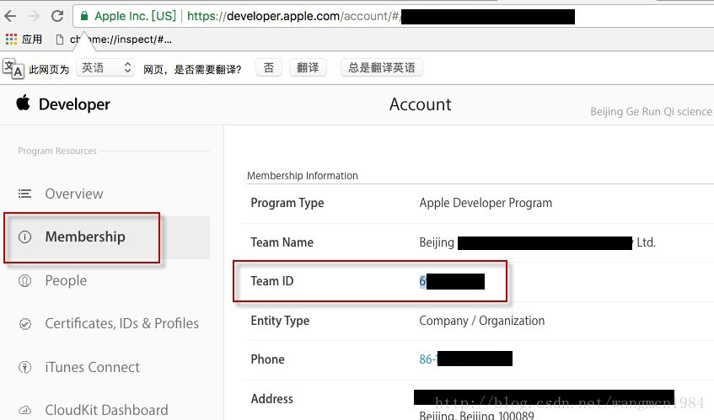Open iTunes Connect in the sidebar
The image size is (714, 420).
93,367
